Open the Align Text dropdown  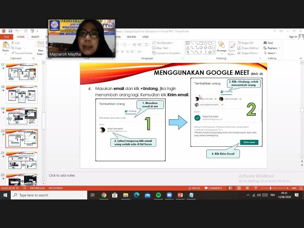click(161, 48)
